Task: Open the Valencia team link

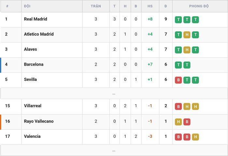Action: click(x=32, y=136)
